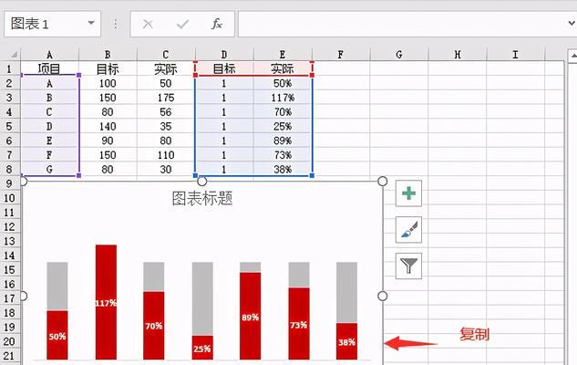Select column F header

coord(340,55)
